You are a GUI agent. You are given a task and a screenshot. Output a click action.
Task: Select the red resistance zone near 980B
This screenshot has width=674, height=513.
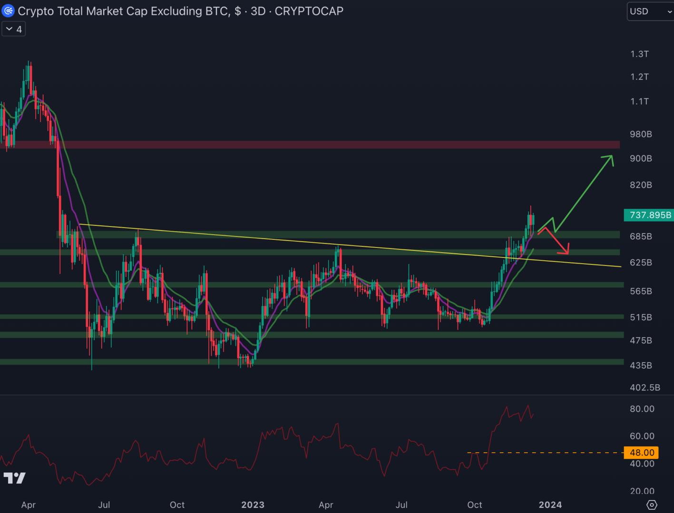(333, 144)
